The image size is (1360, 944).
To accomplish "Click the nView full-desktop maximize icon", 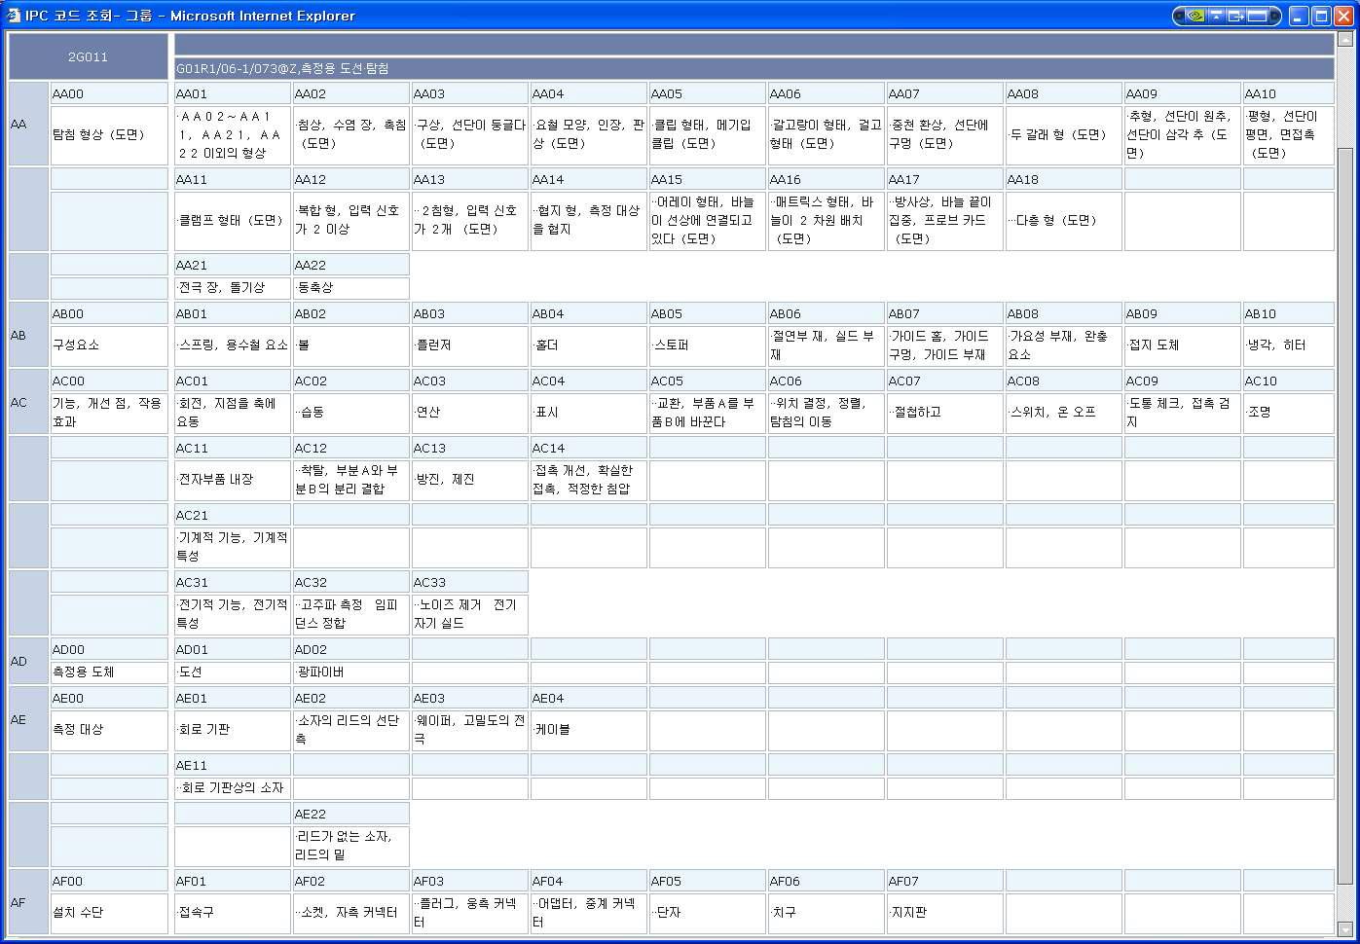I will (1258, 16).
